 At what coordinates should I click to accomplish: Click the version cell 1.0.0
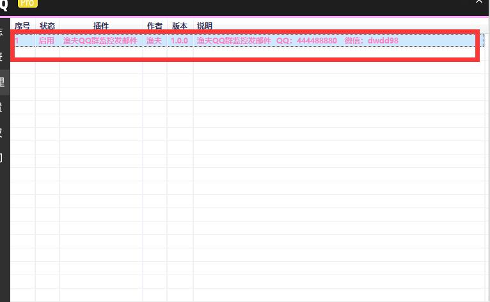pyautogui.click(x=179, y=41)
